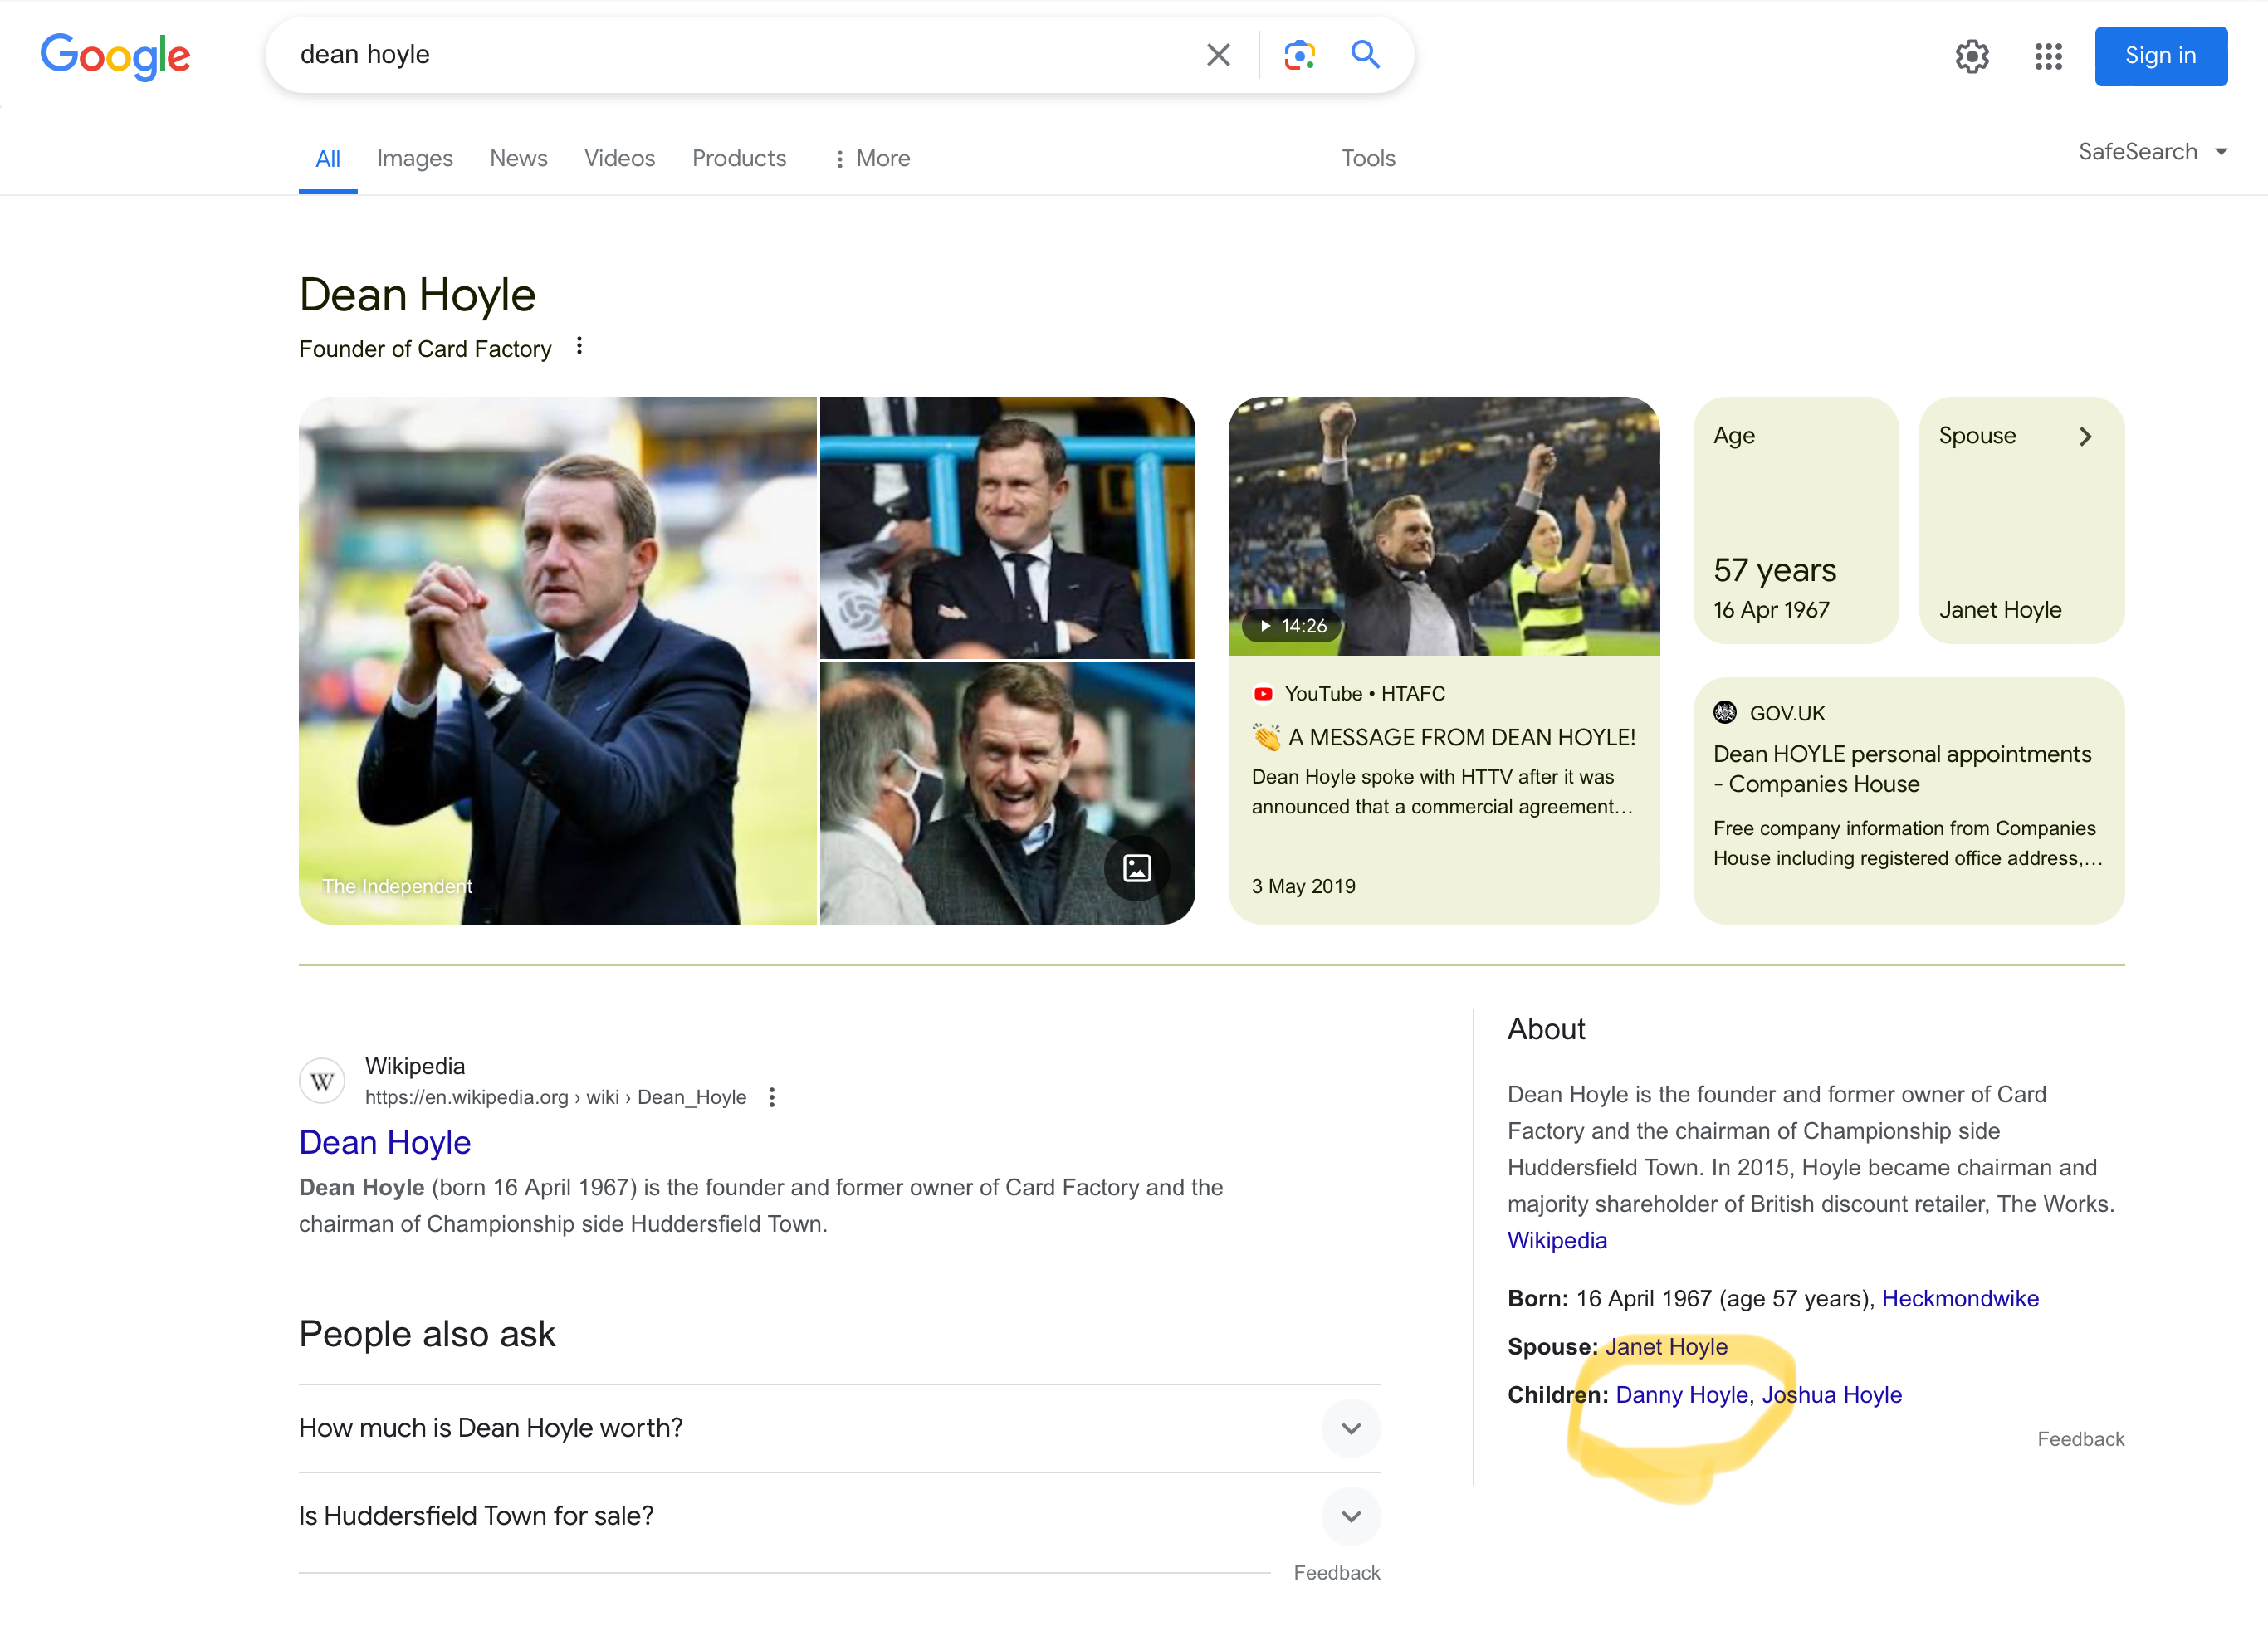The image size is (2268, 1631).
Task: Play the 14:26 HTAFC video thumbnail
Action: coord(1443,526)
